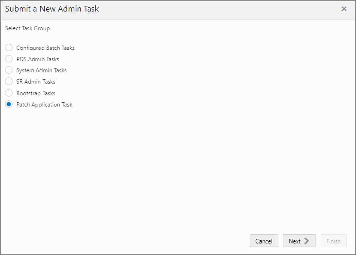Dismiss the dialog via the X button
The height and width of the screenshot is (255, 356).
[344, 9]
